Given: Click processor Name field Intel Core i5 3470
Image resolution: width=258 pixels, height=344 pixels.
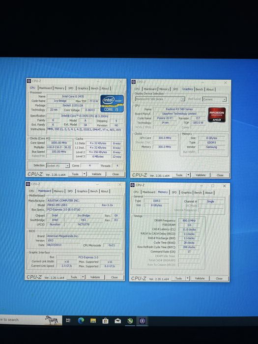Looking at the screenshot, I should click(73, 96).
